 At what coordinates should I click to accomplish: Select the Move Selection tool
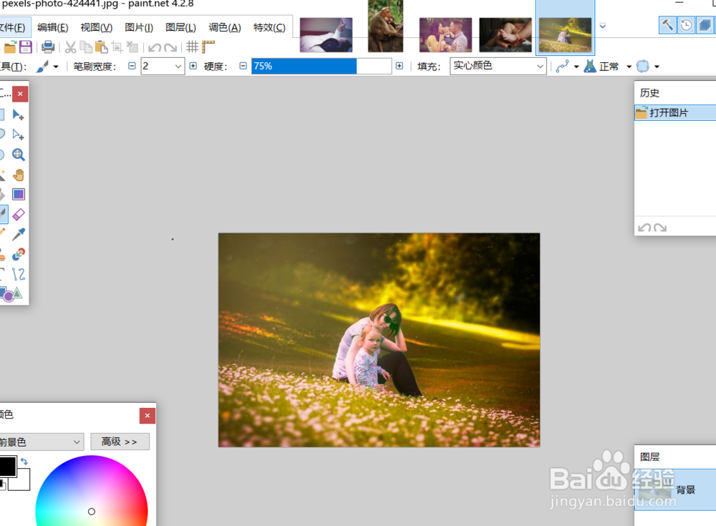point(19,135)
